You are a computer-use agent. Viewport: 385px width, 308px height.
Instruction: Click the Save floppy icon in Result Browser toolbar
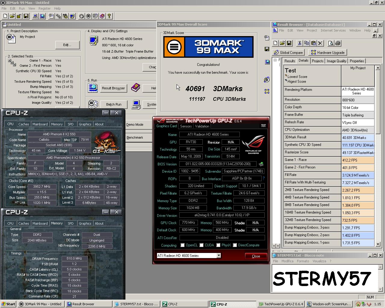[289, 43]
